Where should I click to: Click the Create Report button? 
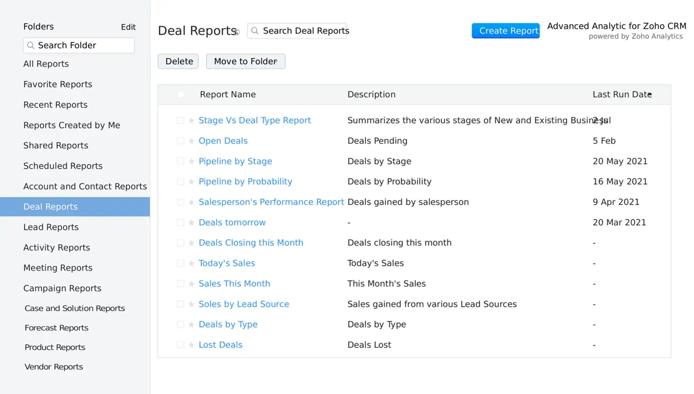coord(505,31)
